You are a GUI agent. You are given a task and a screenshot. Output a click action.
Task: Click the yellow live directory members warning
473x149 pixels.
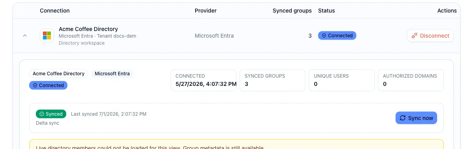click(236, 144)
